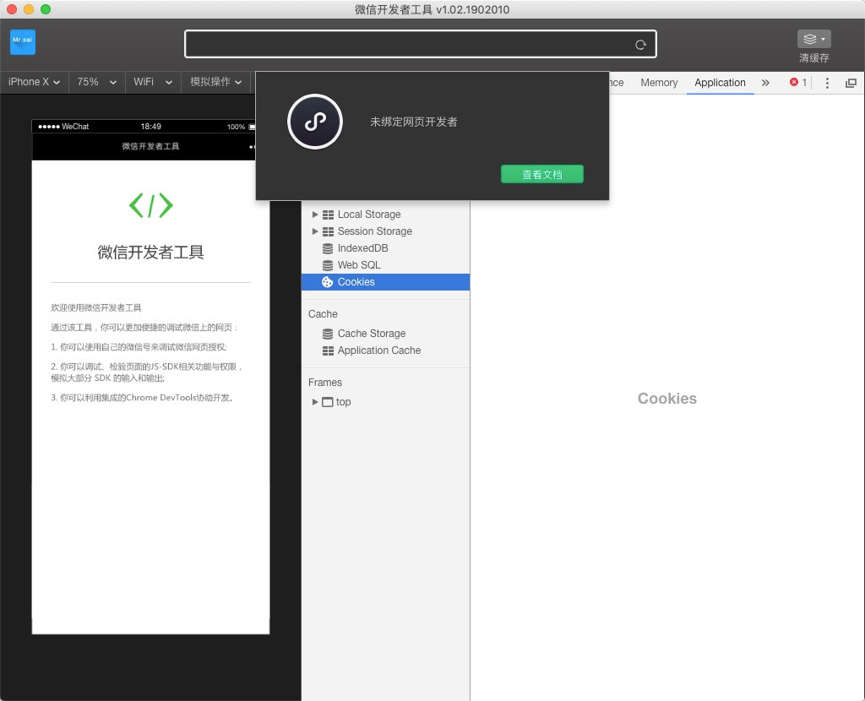
Task: Click the Application Cache table icon
Action: (328, 350)
